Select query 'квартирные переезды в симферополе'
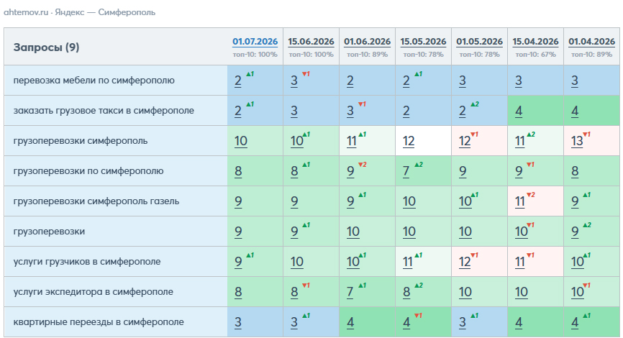This screenshot has width=623, height=338. coord(99,322)
